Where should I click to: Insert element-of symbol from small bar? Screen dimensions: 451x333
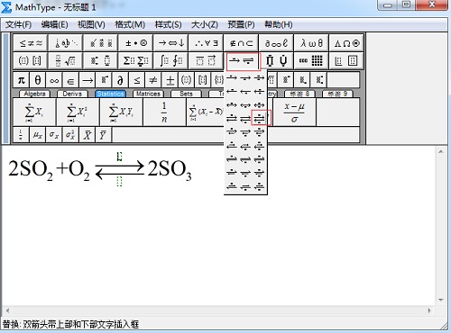click(70, 80)
